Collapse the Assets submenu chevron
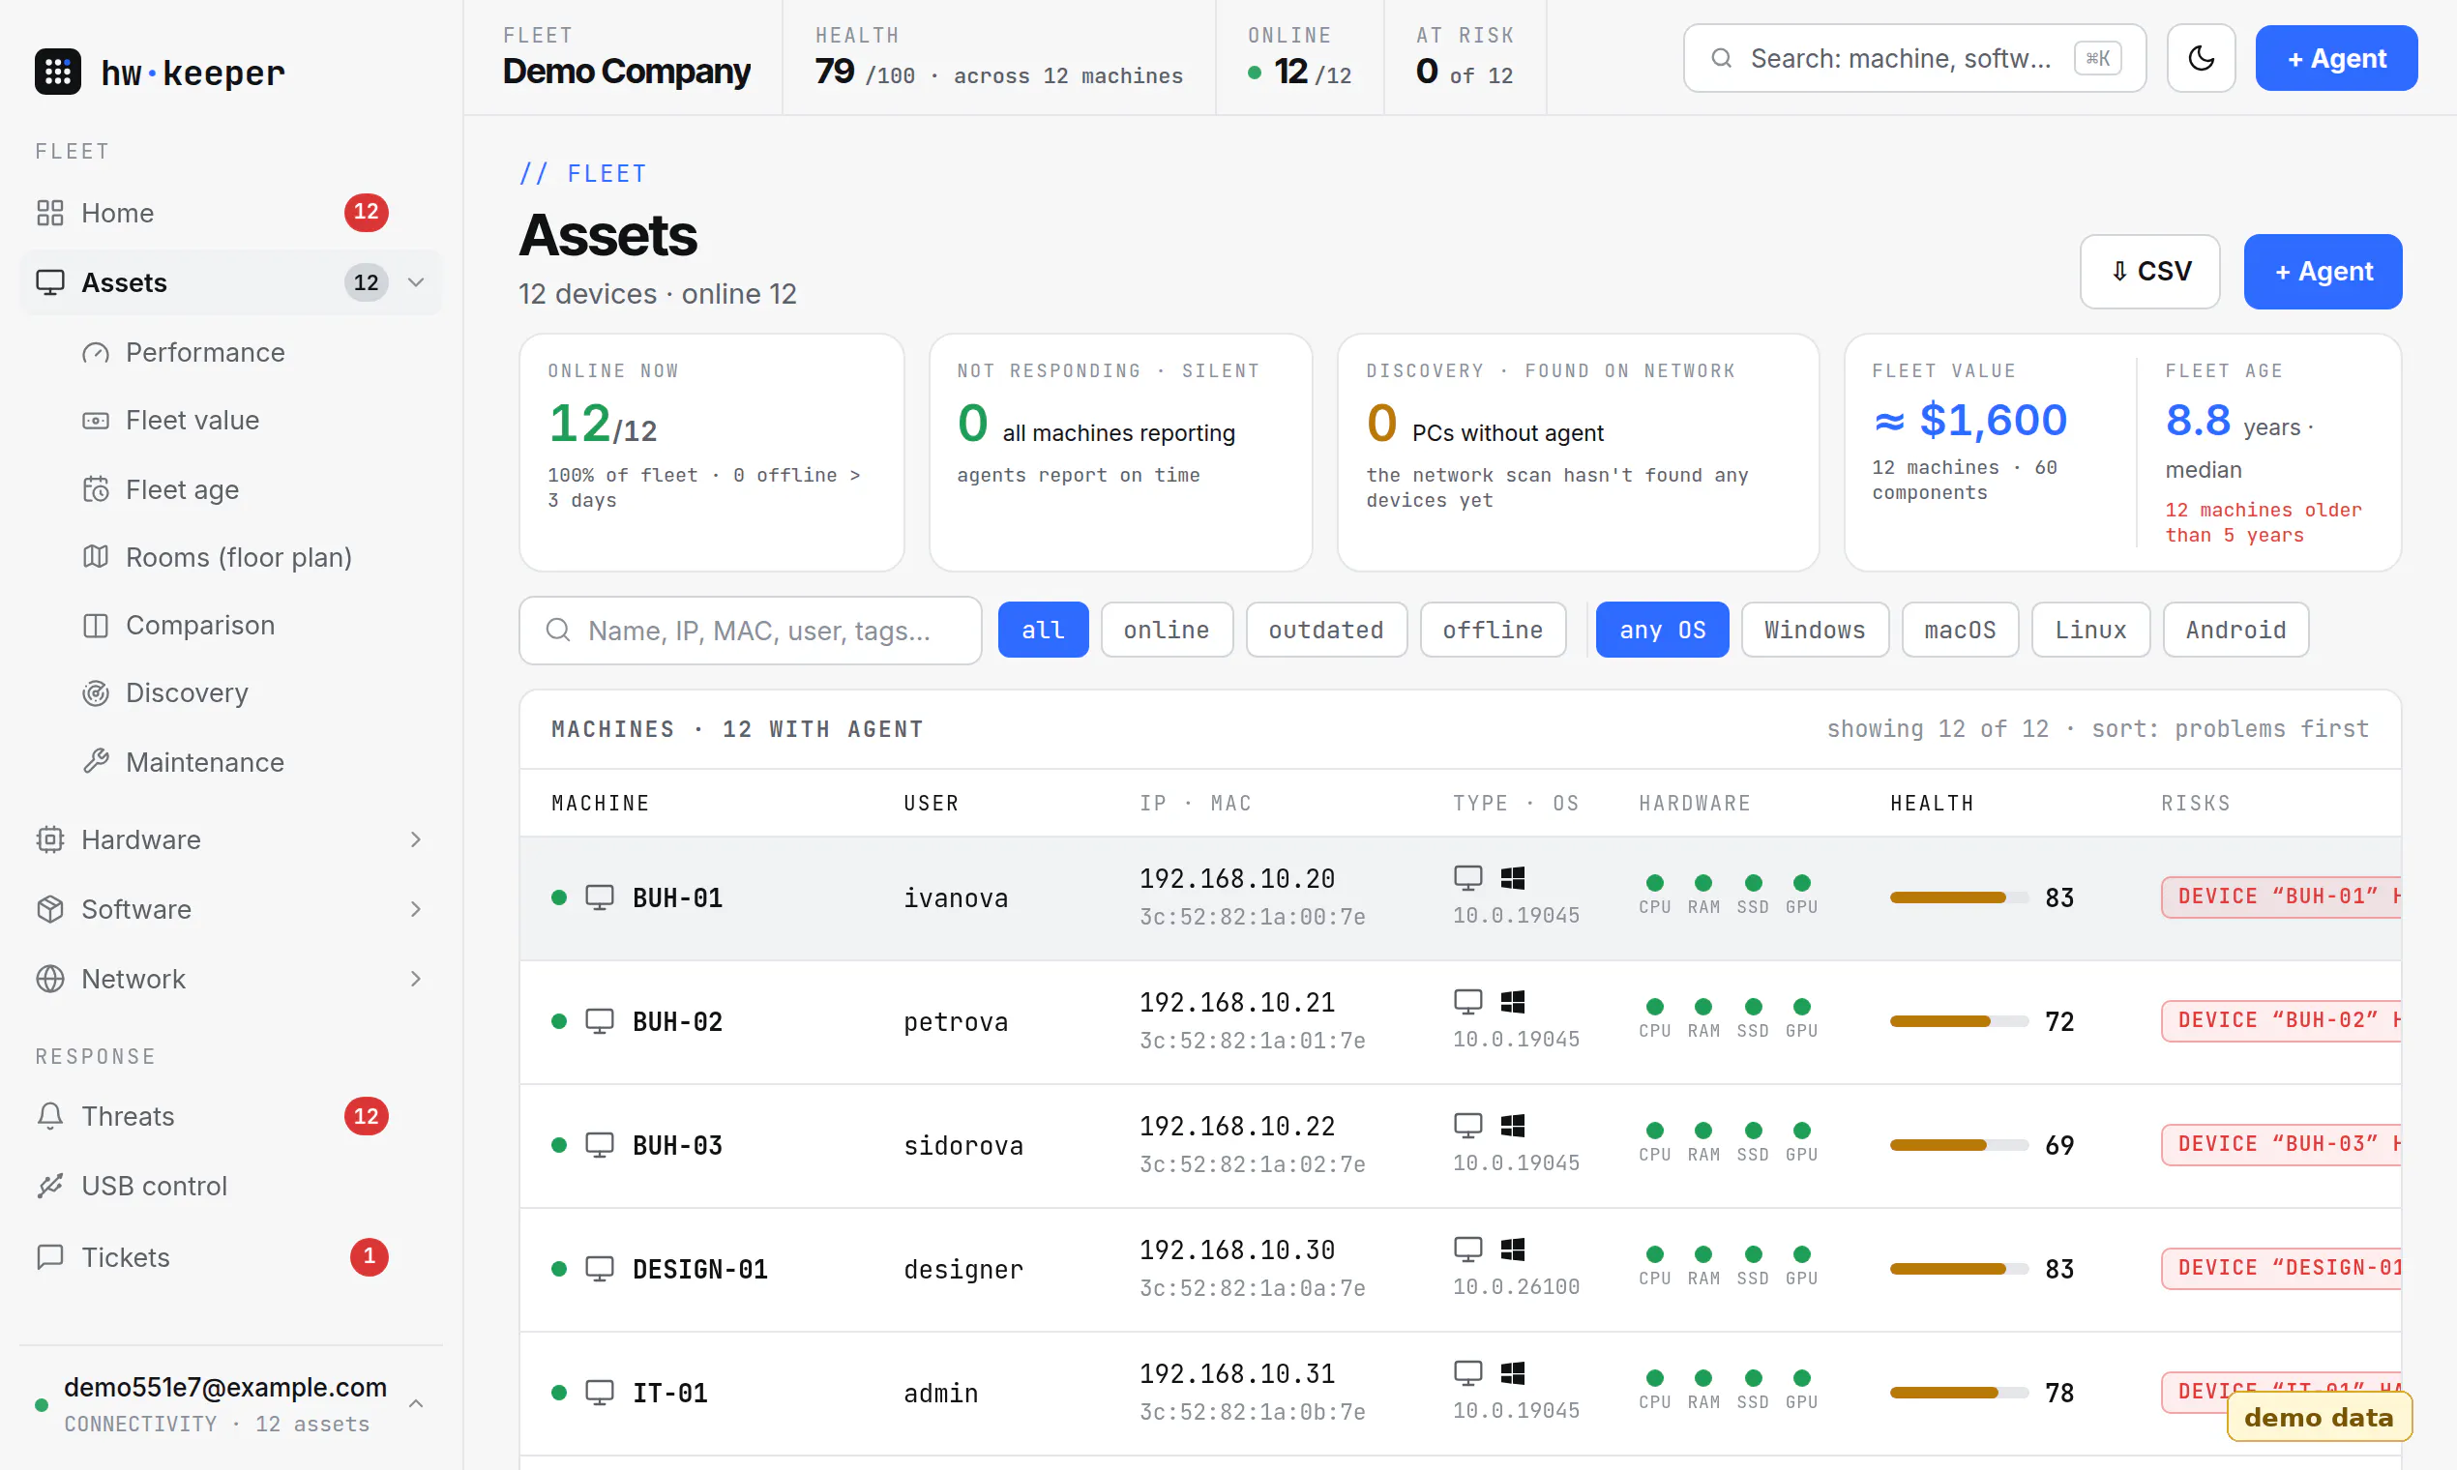Image resolution: width=2457 pixels, height=1470 pixels. click(x=416, y=282)
